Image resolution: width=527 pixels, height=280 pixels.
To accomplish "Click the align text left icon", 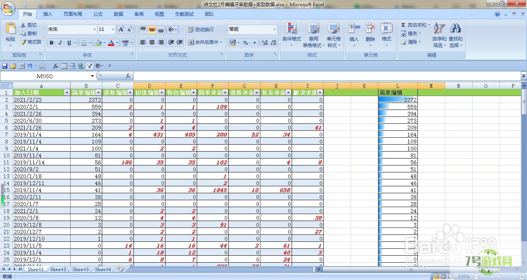I will point(143,42).
